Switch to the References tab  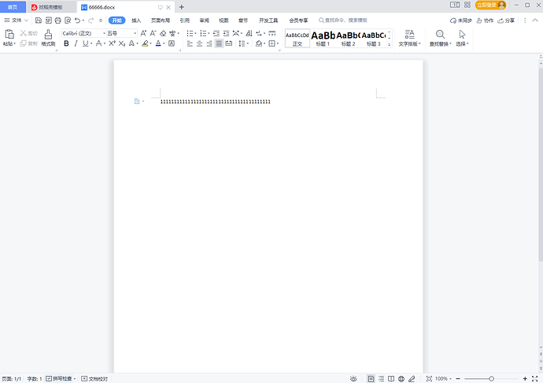click(185, 20)
